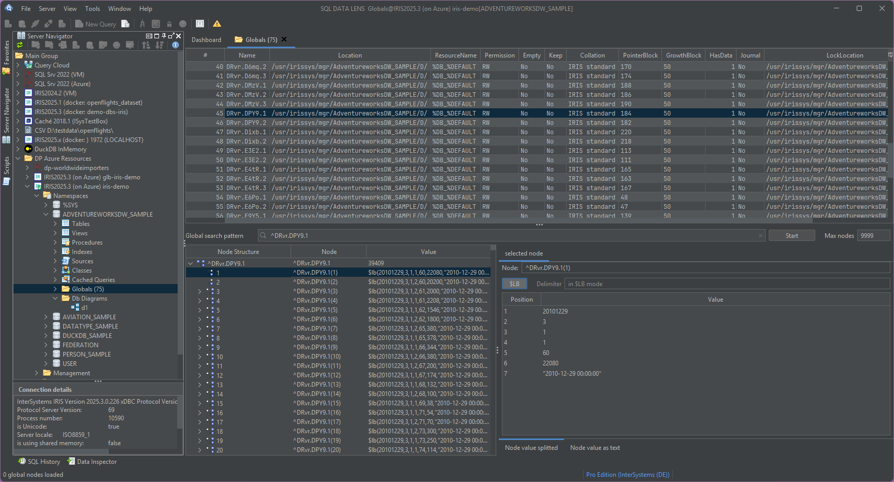Collapse the ^DRvr.DPY9.1 root node

pyautogui.click(x=190, y=263)
